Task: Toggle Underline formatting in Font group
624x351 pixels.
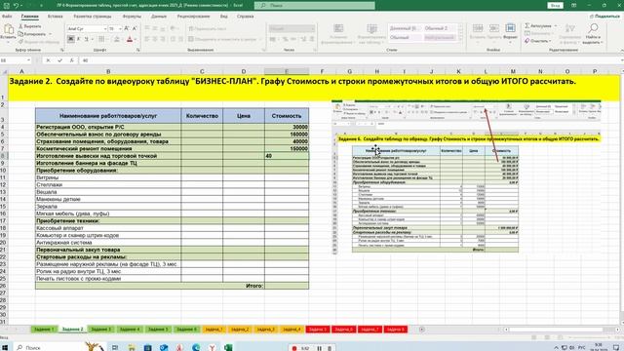Action: (x=86, y=39)
